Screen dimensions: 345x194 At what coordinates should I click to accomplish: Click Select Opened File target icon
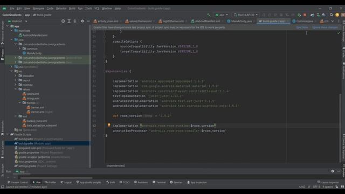point(63,21)
